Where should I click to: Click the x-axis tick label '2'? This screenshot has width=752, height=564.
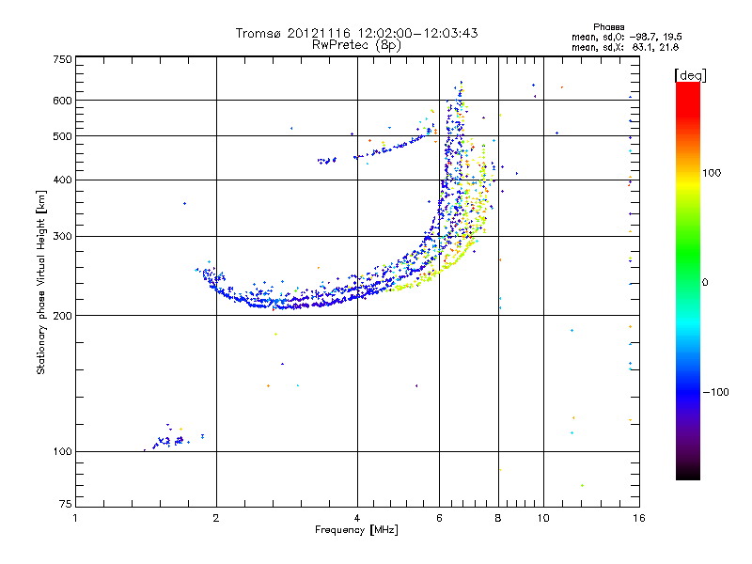(x=216, y=519)
